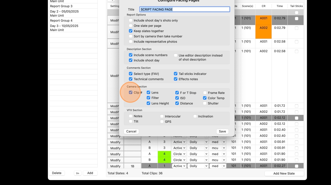The height and width of the screenshot is (185, 331).
Task: Click Cancel in the facing pages dialog
Action: pos(131,131)
